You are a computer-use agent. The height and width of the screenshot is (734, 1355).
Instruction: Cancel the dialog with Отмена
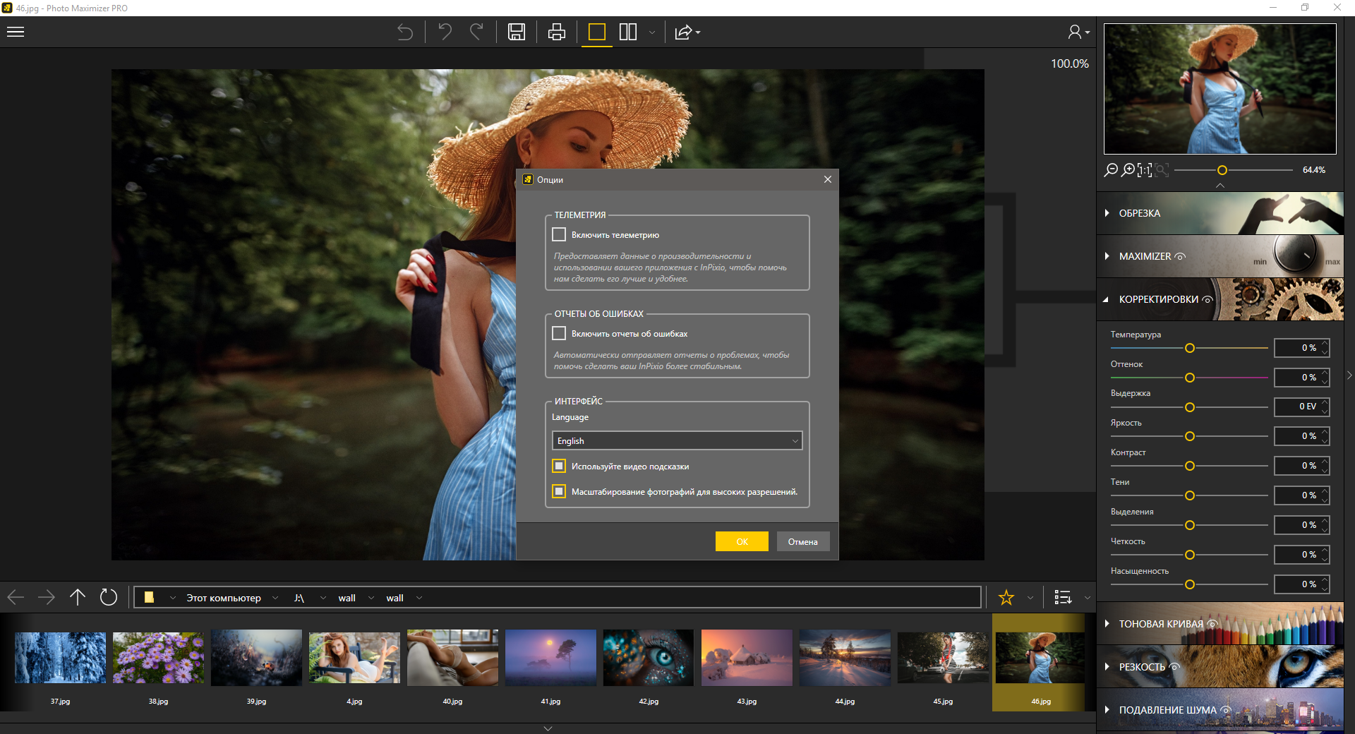(803, 541)
